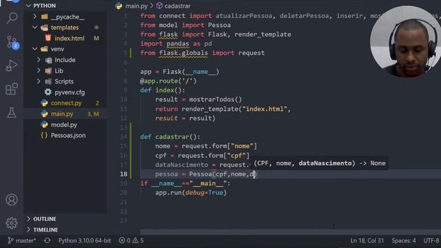Click 'pandas' on line 4

178,43
